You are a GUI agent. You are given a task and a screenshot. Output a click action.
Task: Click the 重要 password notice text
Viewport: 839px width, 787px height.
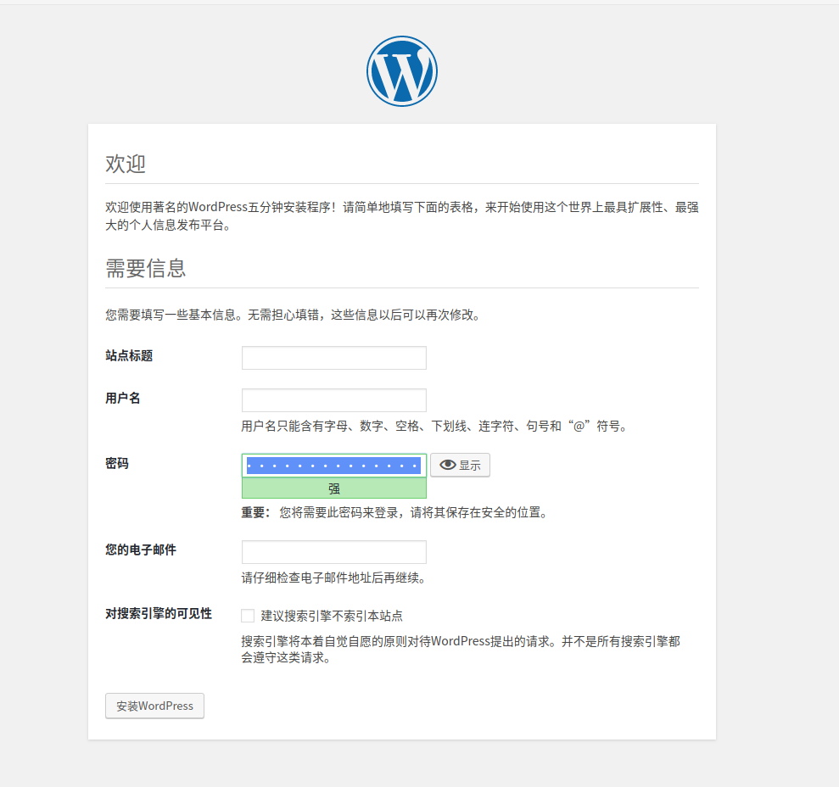[394, 512]
